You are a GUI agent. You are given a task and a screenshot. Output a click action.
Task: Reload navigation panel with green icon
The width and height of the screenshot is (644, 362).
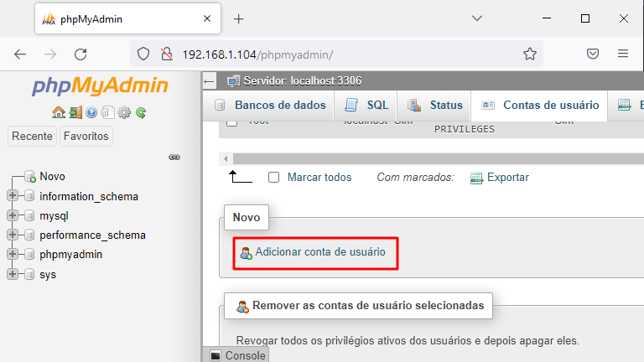(x=141, y=112)
